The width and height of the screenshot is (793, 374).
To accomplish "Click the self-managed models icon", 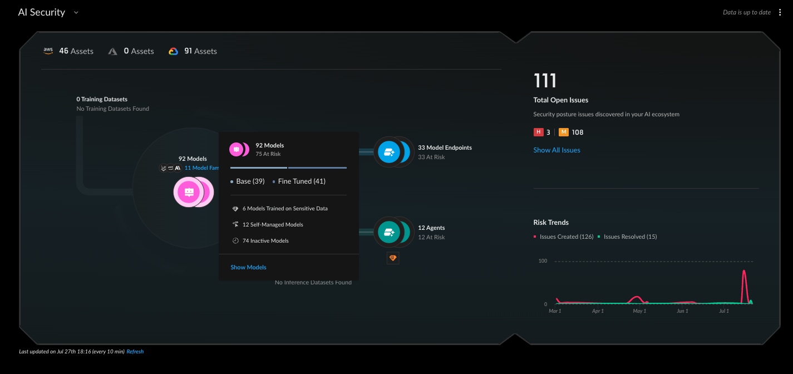I will pos(236,224).
